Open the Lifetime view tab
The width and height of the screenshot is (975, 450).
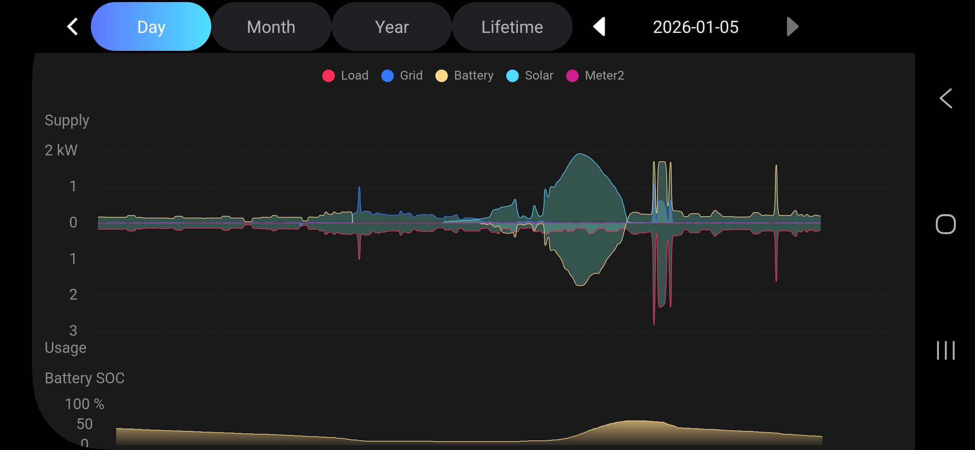point(512,27)
